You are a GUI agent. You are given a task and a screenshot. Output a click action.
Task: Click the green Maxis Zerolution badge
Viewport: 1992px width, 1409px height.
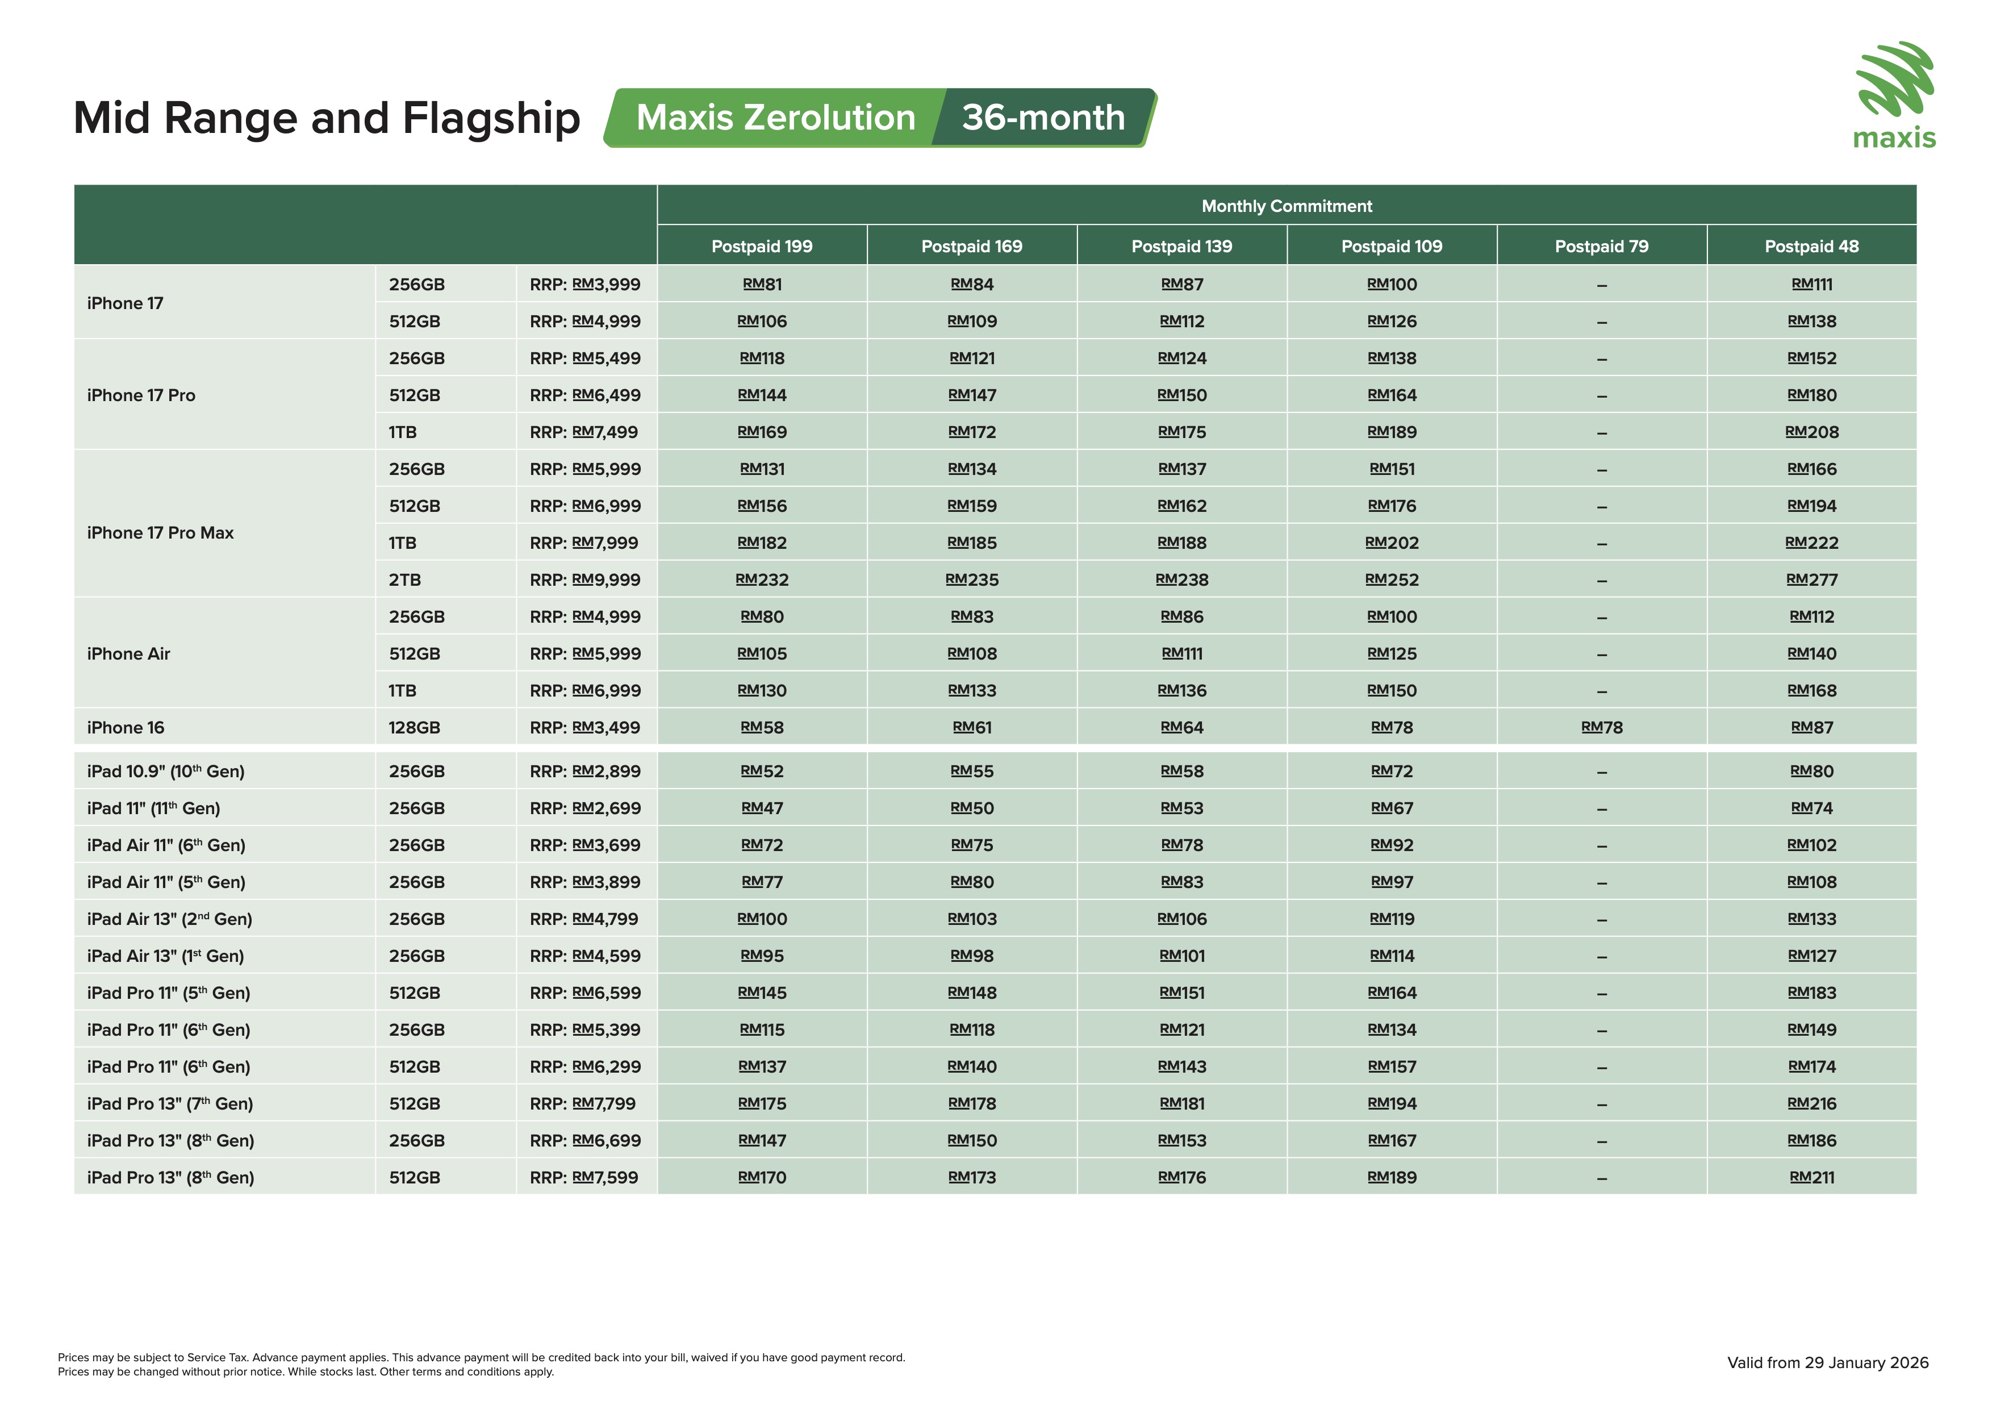(x=775, y=118)
